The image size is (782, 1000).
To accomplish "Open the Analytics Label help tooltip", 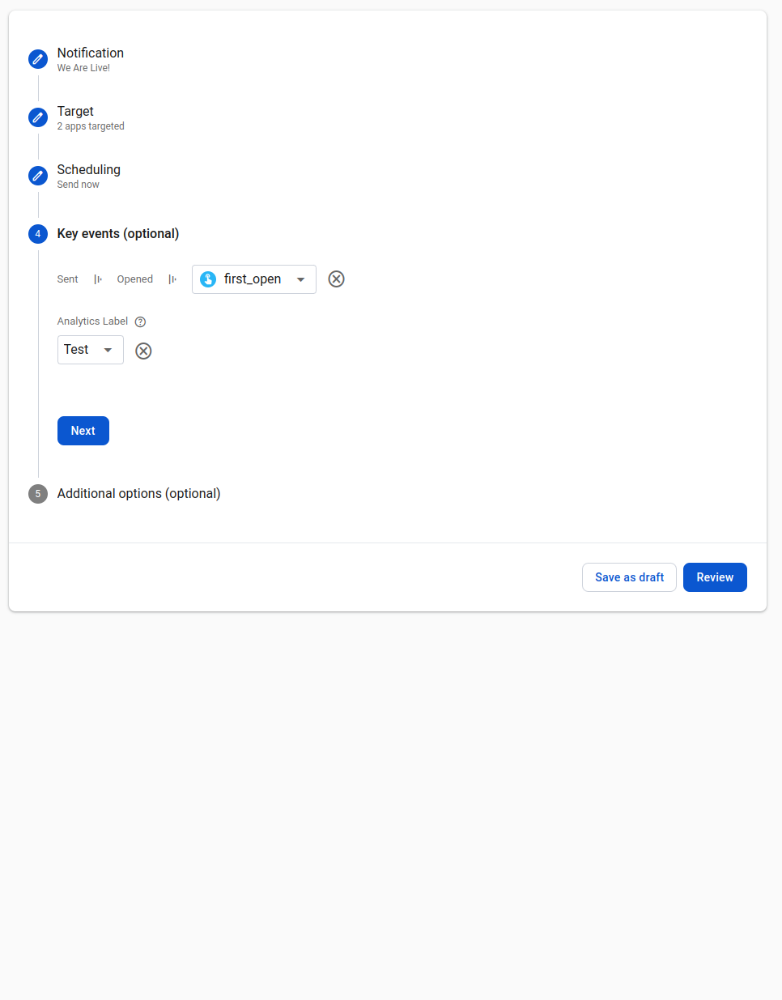I will (x=140, y=321).
